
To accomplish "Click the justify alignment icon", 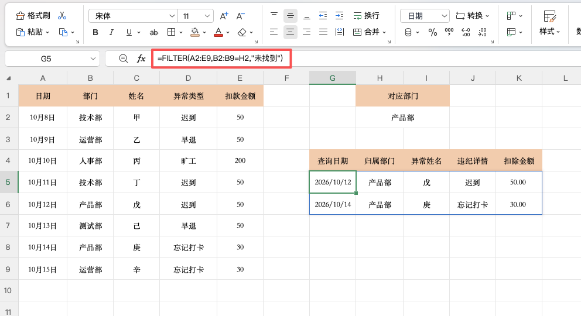I will point(323,32).
